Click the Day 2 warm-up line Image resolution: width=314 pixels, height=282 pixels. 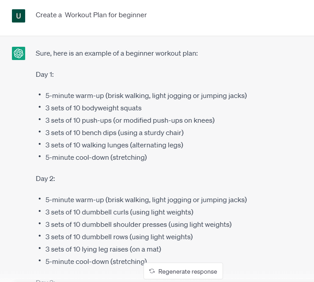(146, 200)
